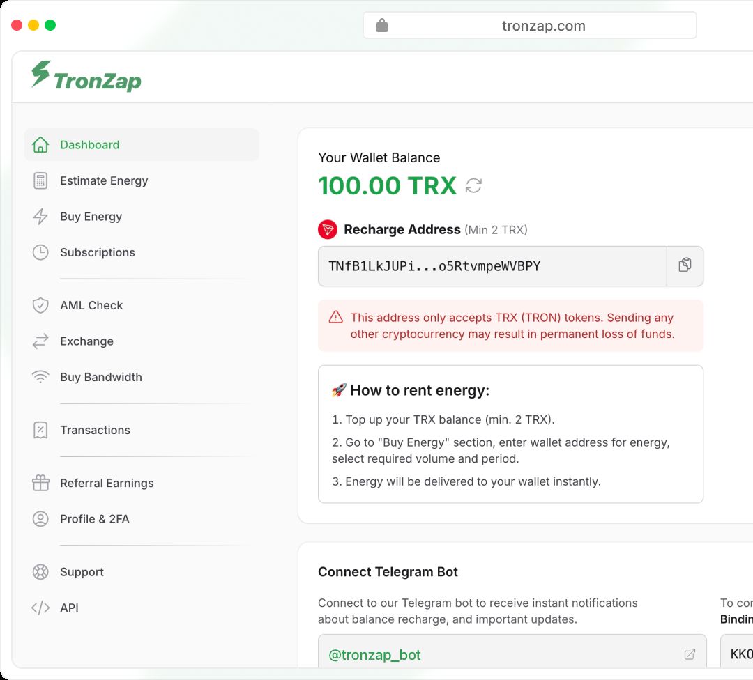Image resolution: width=753 pixels, height=680 pixels.
Task: Open AML Check page
Action: click(142, 305)
